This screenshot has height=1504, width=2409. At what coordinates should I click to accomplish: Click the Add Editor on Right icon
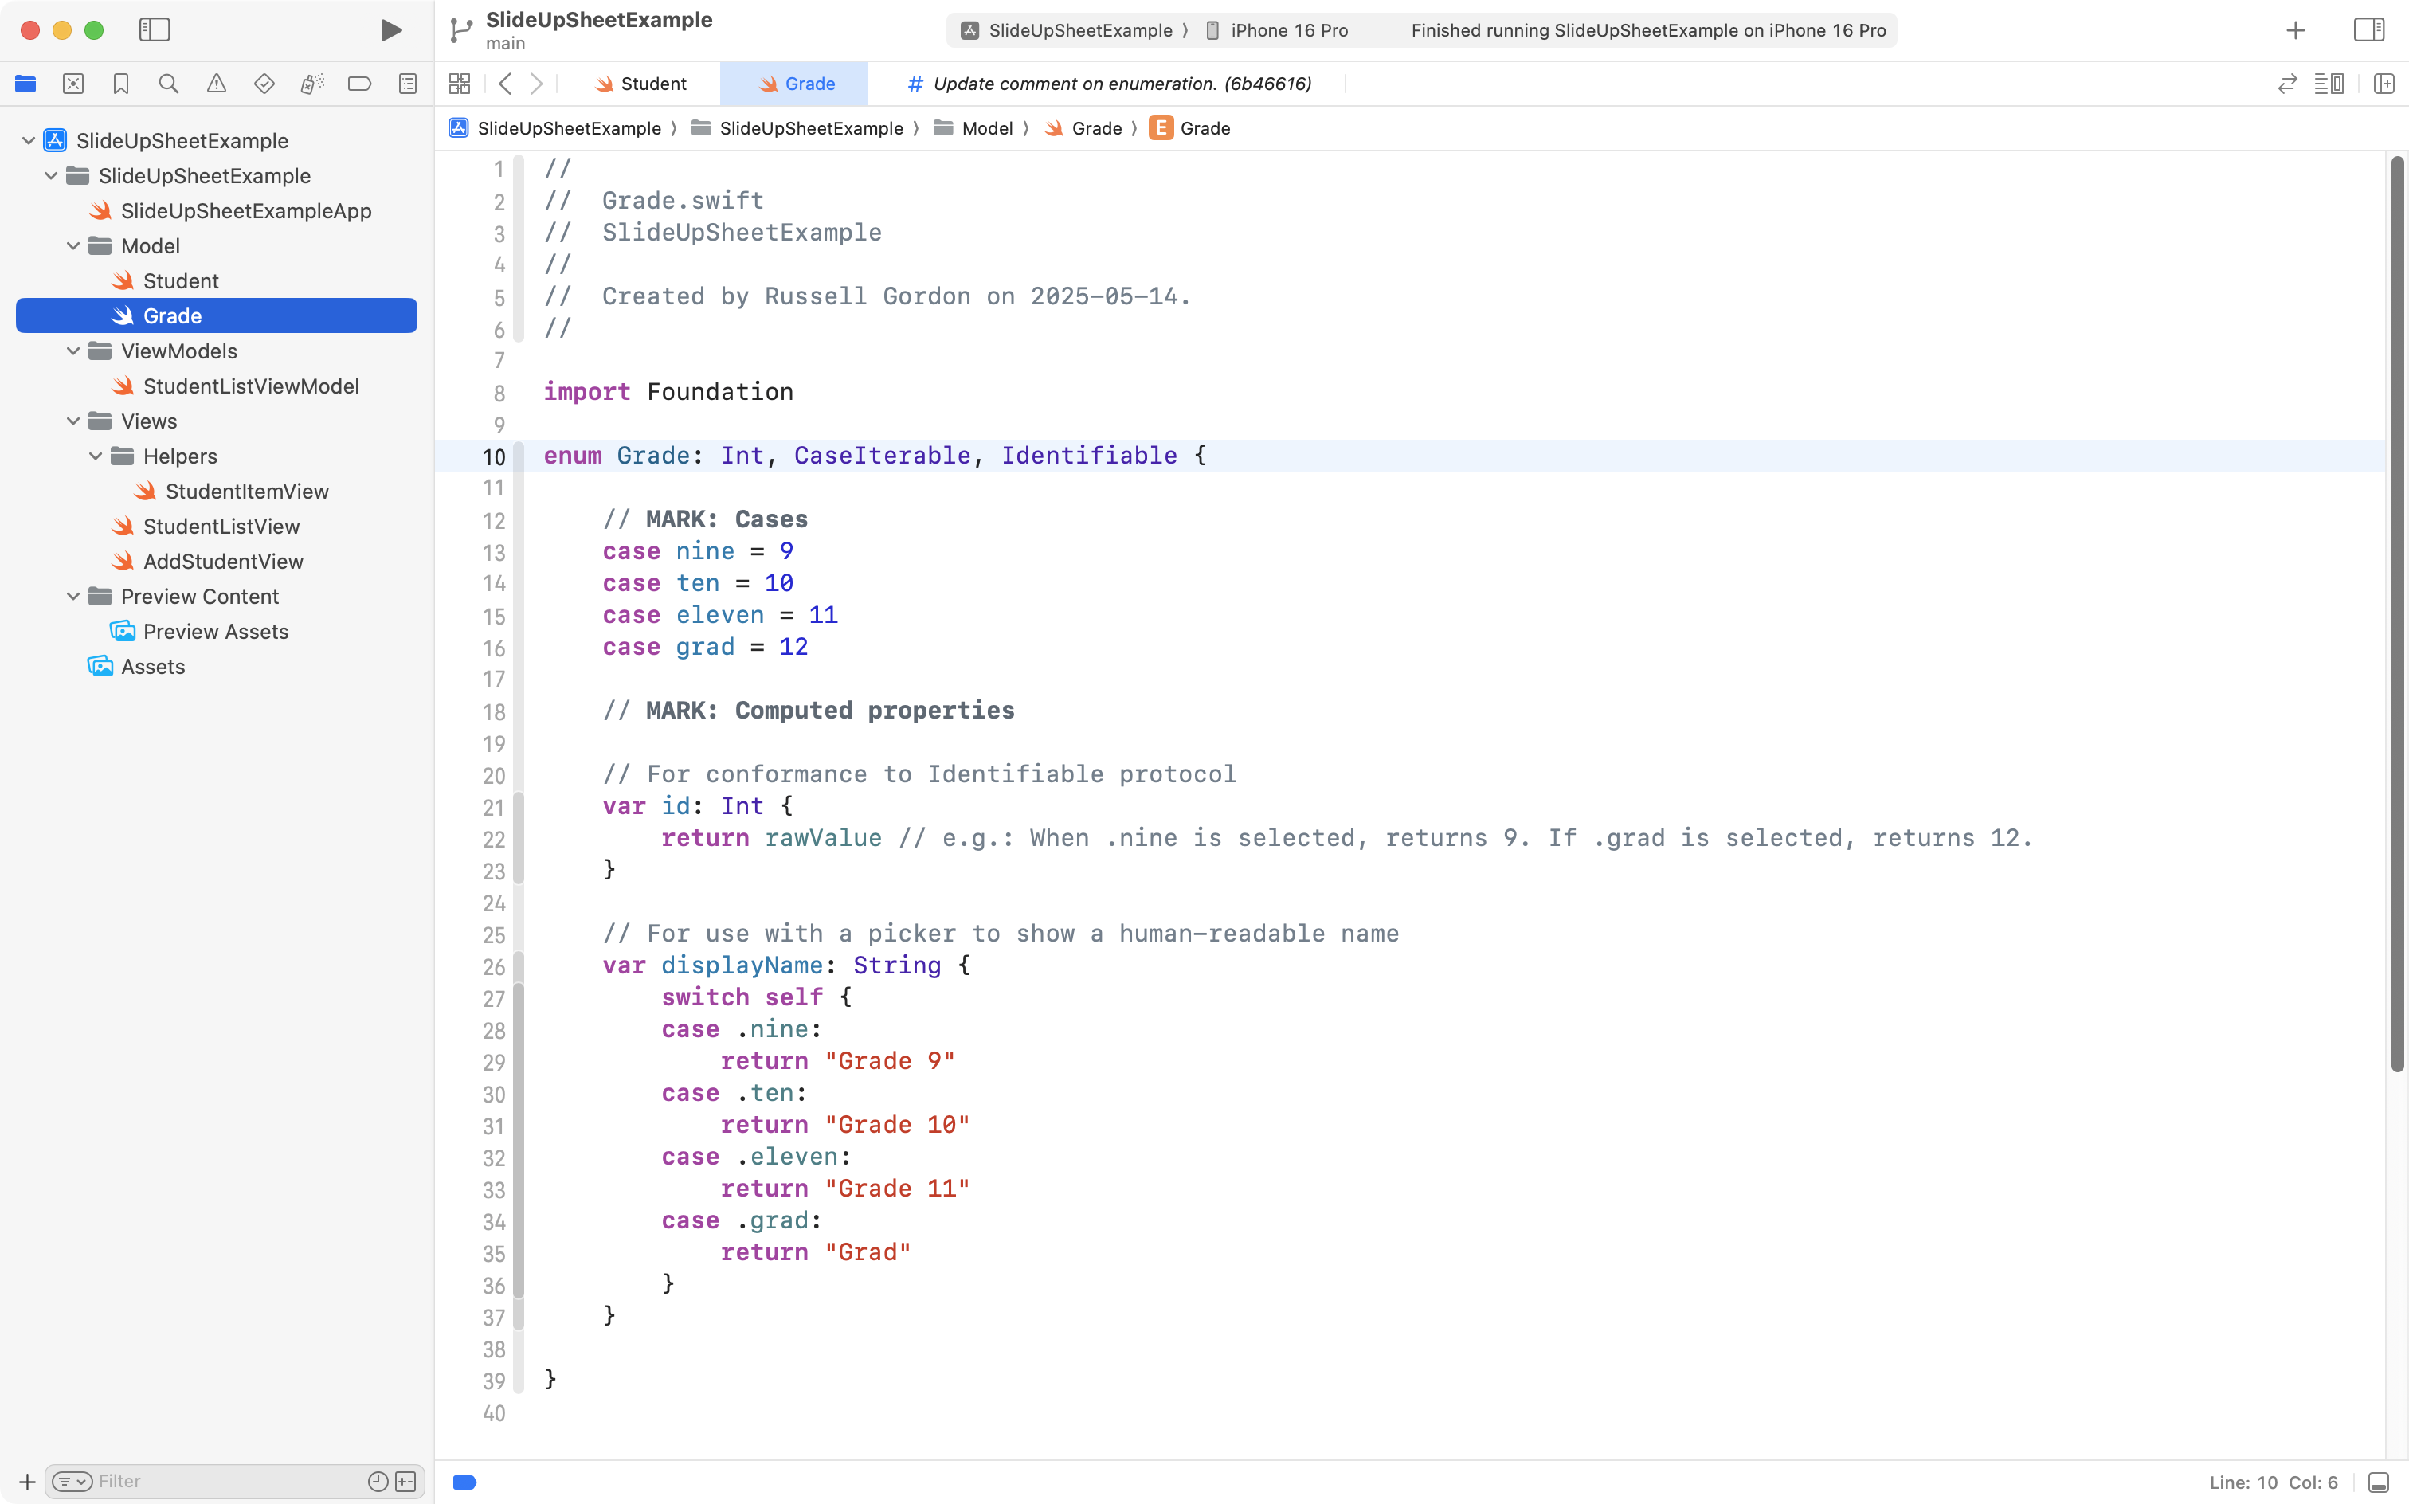pyautogui.click(x=2384, y=84)
